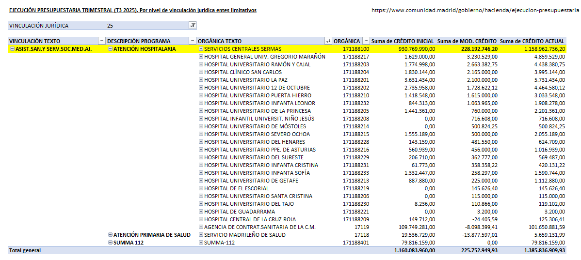Collapse the HOSPITAL DE GUADARRAMA row
Image resolution: width=581 pixels, height=260 pixels.
(x=201, y=212)
